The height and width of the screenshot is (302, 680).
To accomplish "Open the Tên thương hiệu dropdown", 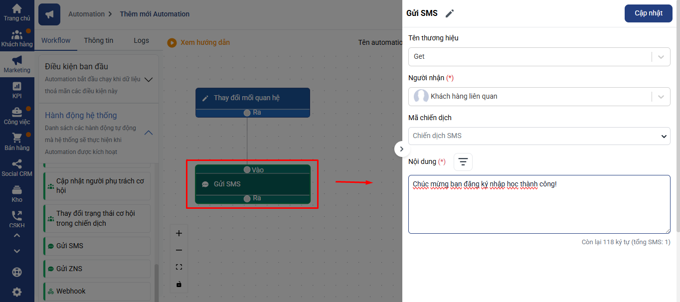I will (539, 57).
